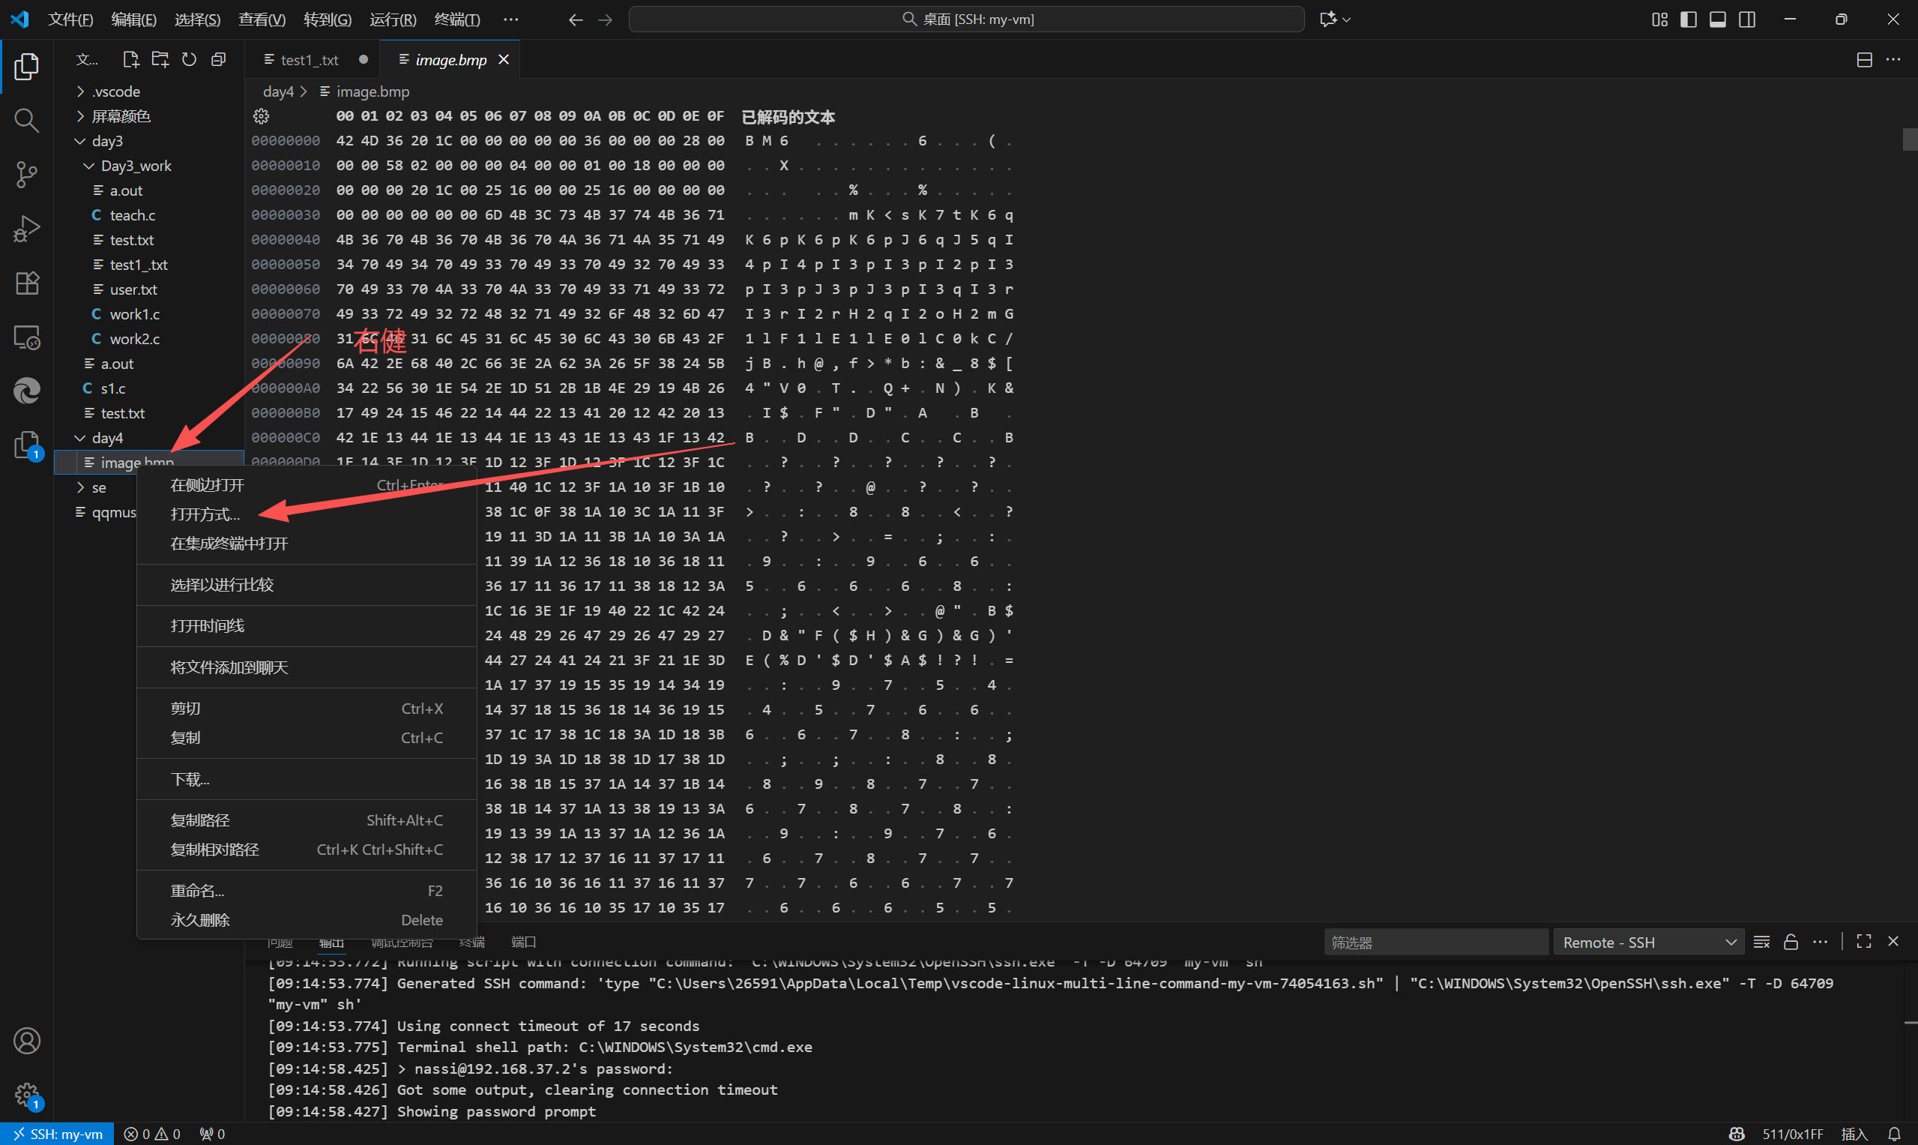Open the hex editor settings gear

pos(262,116)
